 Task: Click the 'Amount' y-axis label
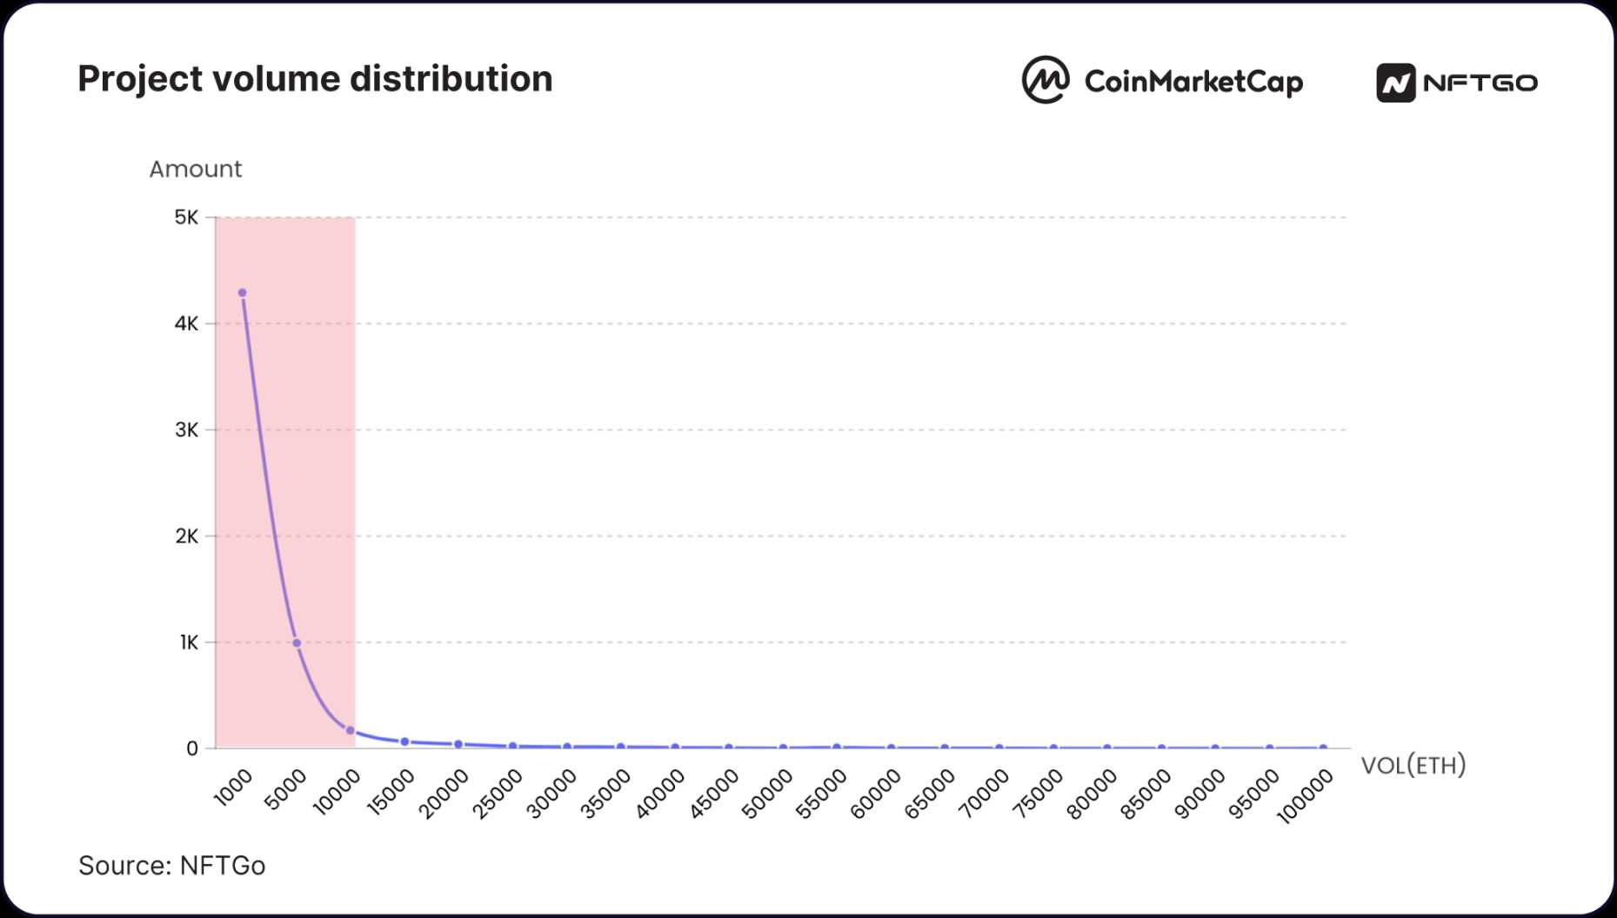[195, 169]
